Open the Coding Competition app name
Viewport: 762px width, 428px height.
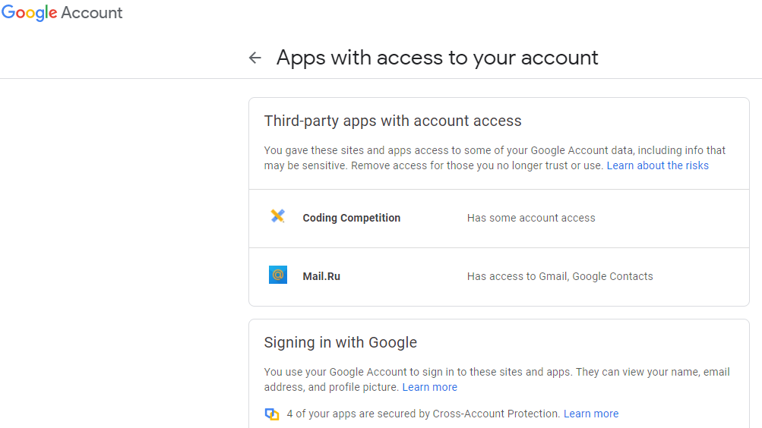(351, 218)
